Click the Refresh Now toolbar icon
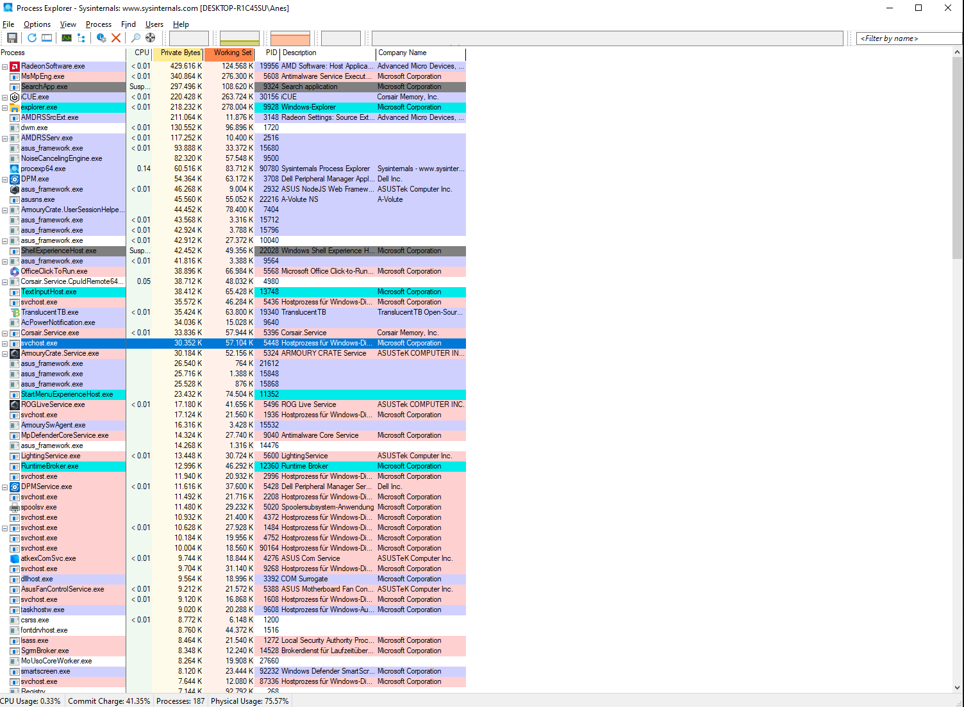Screen dimensions: 964x707 (x=31, y=38)
